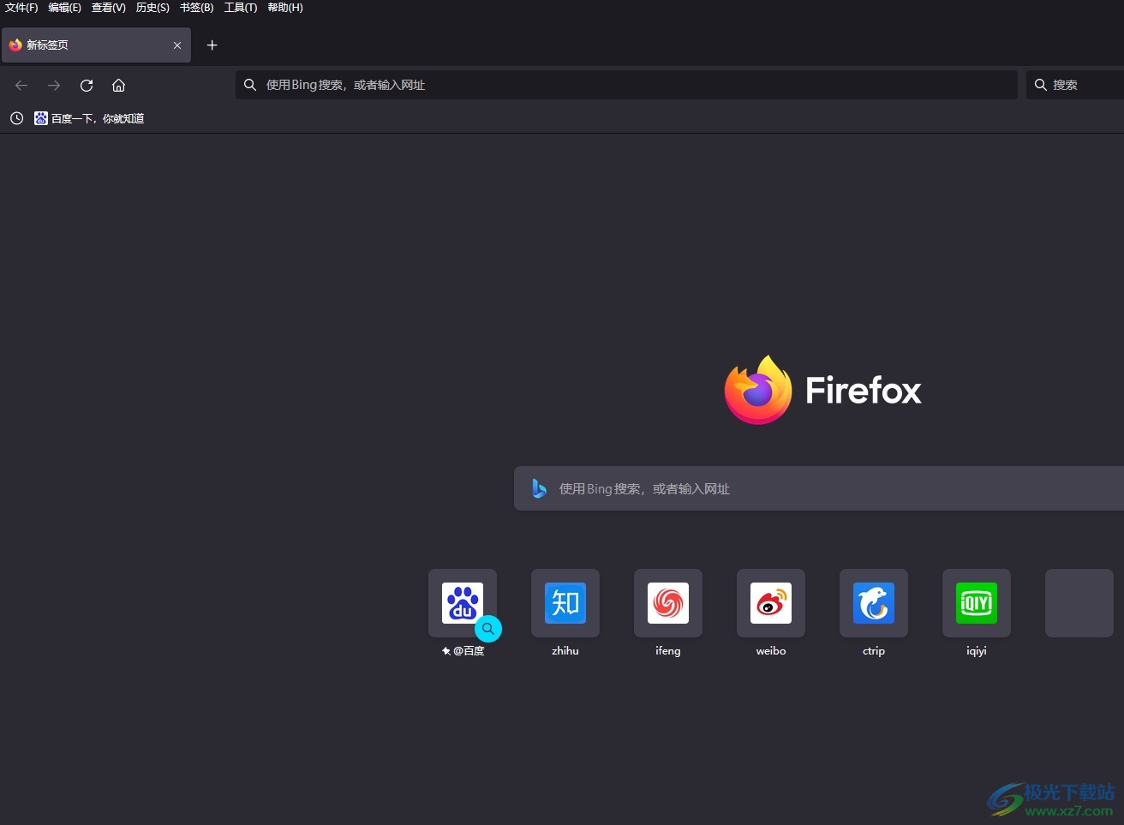Viewport: 1124px width, 825px height.
Task: Open the clock history icon in bookmarks bar
Action: [x=16, y=118]
